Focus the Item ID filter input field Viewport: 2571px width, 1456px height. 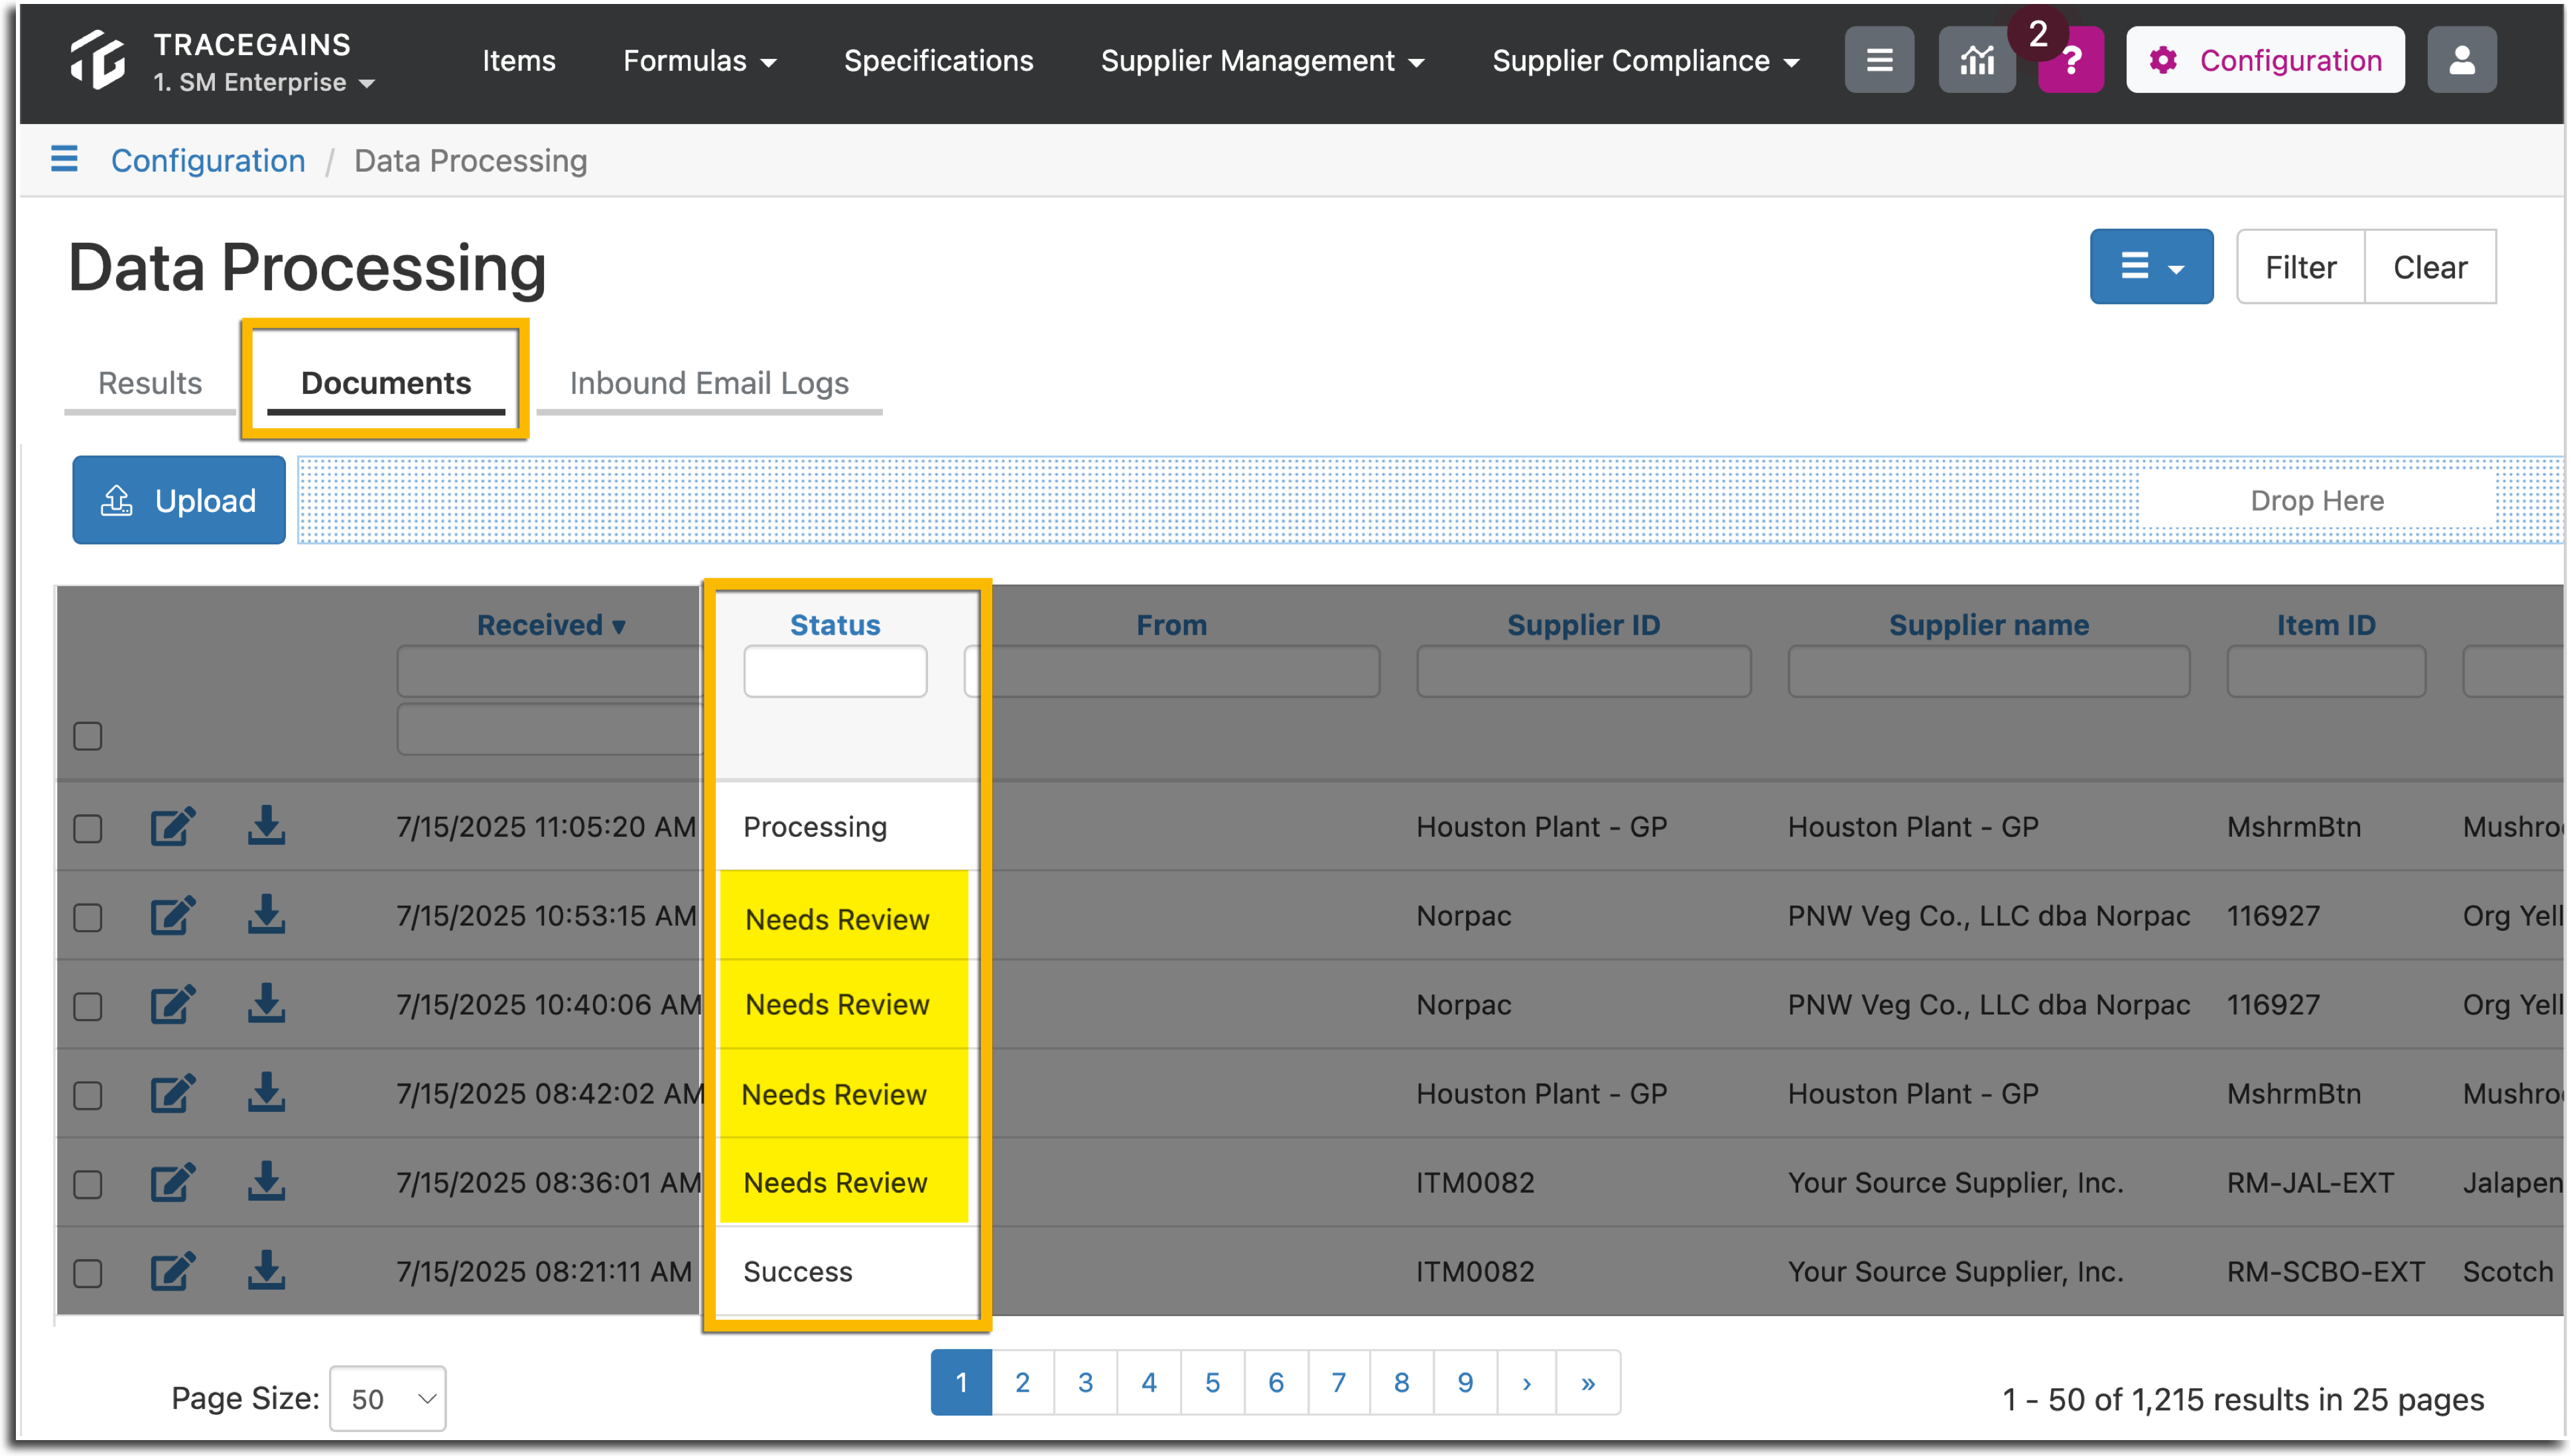pyautogui.click(x=2326, y=671)
